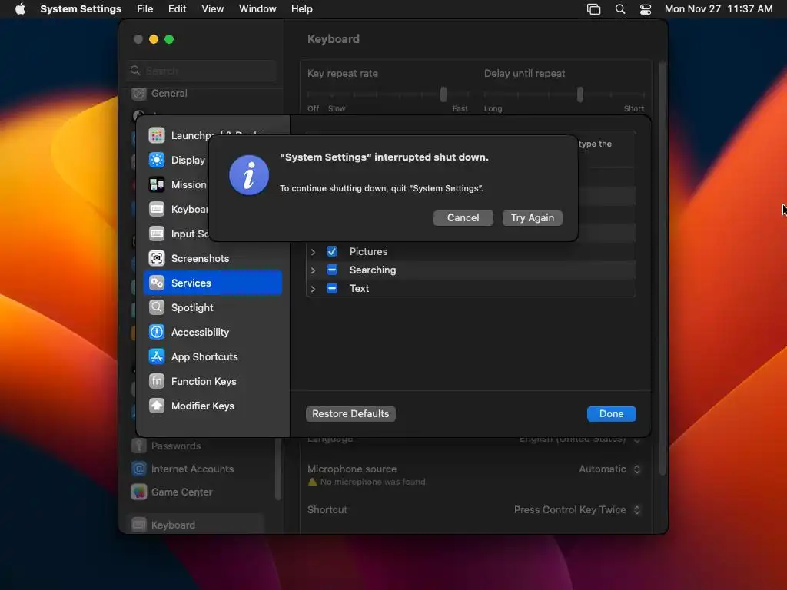Select Modifier Keys label in list
The image size is (787, 590).
point(203,406)
